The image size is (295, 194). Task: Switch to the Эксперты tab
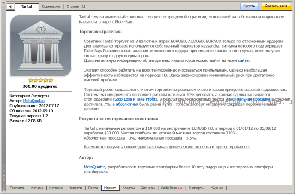point(196,188)
